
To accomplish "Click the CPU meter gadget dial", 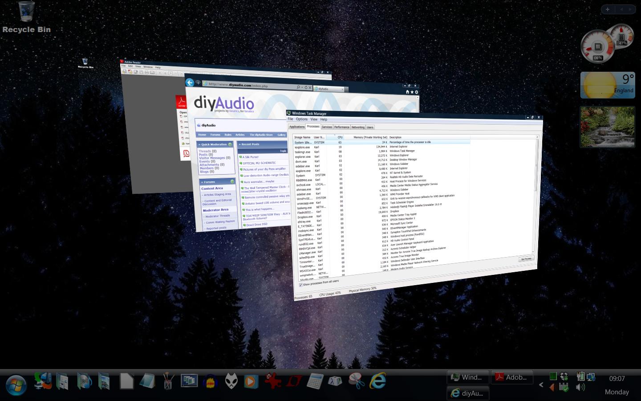I will tap(597, 46).
